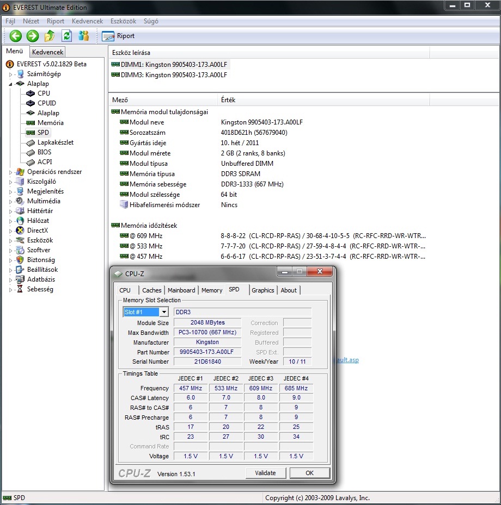Select CPU item in the tree
Image resolution: width=501 pixels, height=505 pixels.
click(x=44, y=93)
